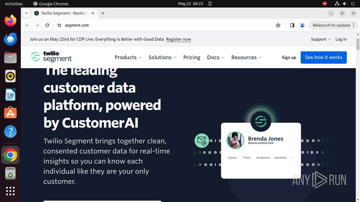
Task: Open the system power menu arrow
Action: (353, 4)
